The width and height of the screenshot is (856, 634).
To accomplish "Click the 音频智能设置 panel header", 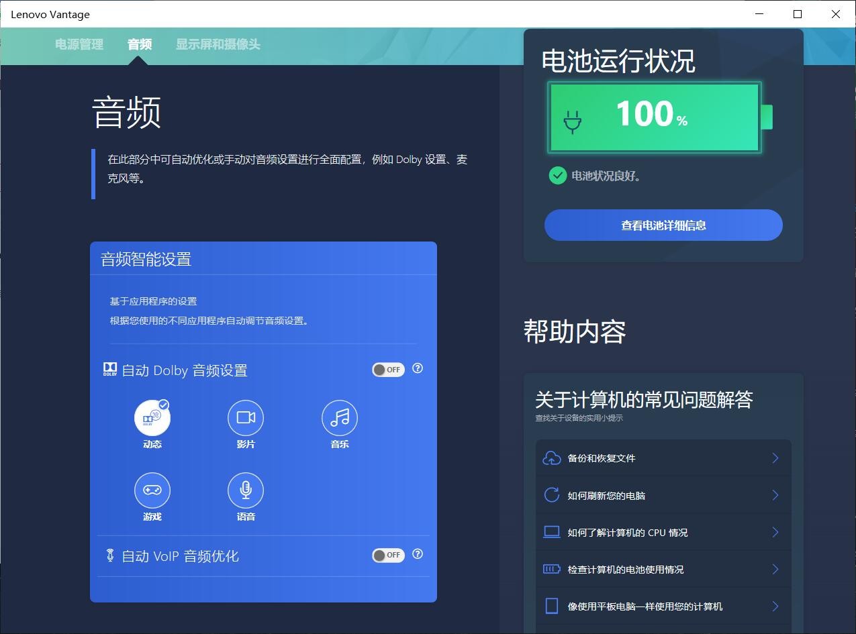I will (263, 259).
